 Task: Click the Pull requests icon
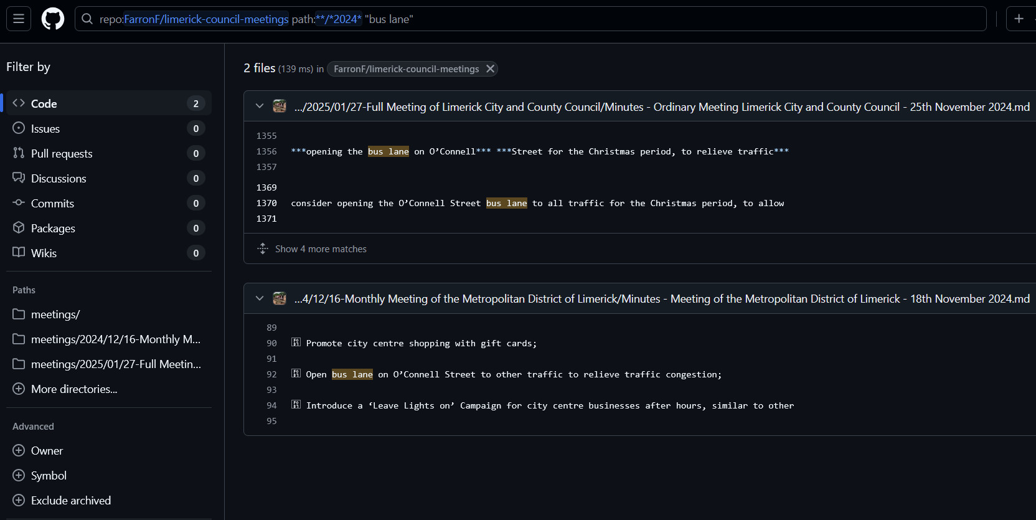tap(19, 153)
